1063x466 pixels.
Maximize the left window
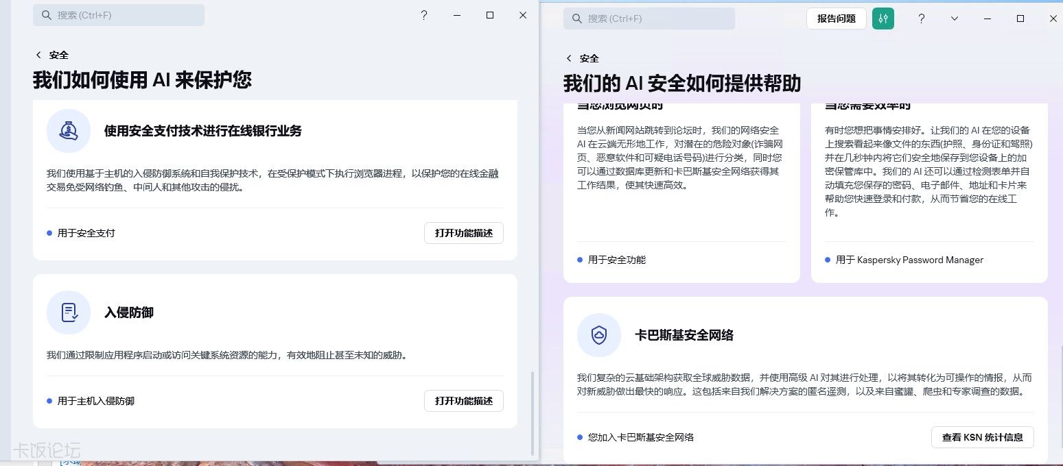click(x=490, y=15)
